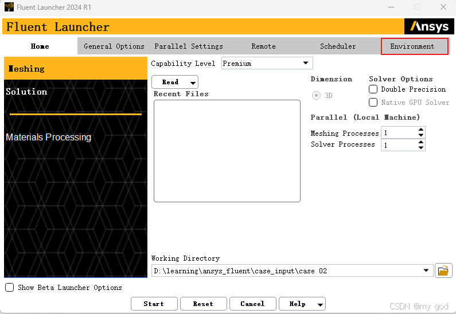Open the Parallel Settings tab
Image resolution: width=456 pixels, height=314 pixels.
coord(189,46)
